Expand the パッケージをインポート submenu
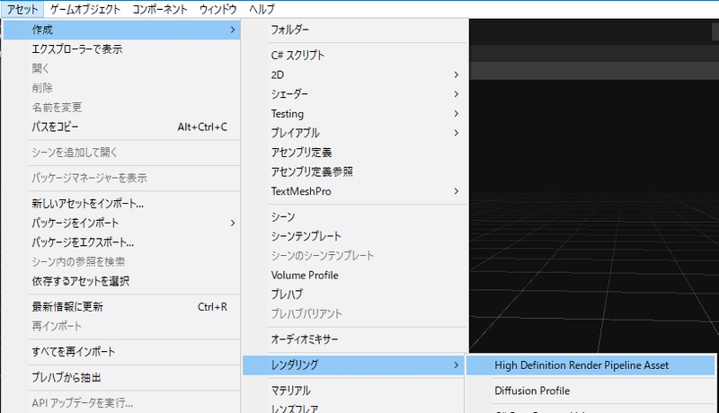This screenshot has height=413, width=719. (x=121, y=223)
